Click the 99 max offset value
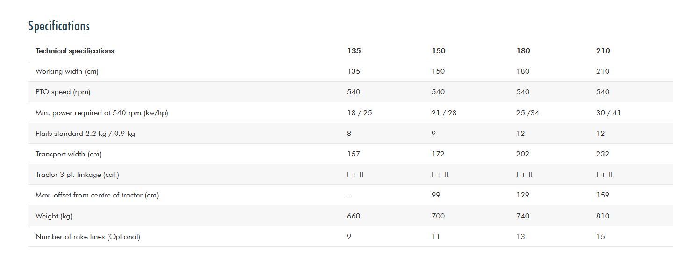 (436, 195)
